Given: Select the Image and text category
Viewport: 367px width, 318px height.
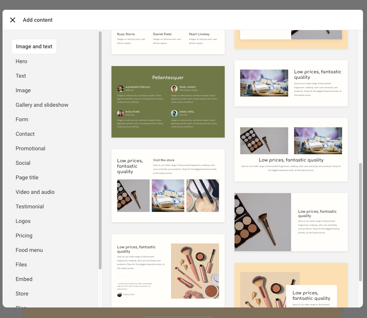Looking at the screenshot, I should 34,46.
